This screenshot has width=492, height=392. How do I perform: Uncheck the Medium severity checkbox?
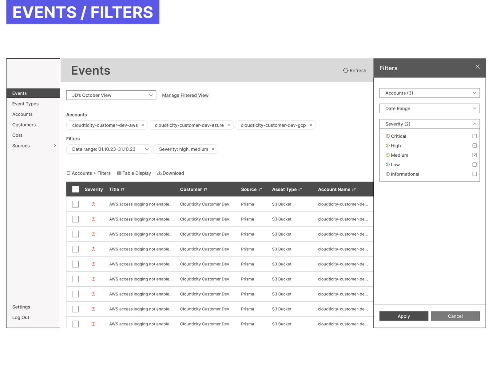click(x=474, y=155)
